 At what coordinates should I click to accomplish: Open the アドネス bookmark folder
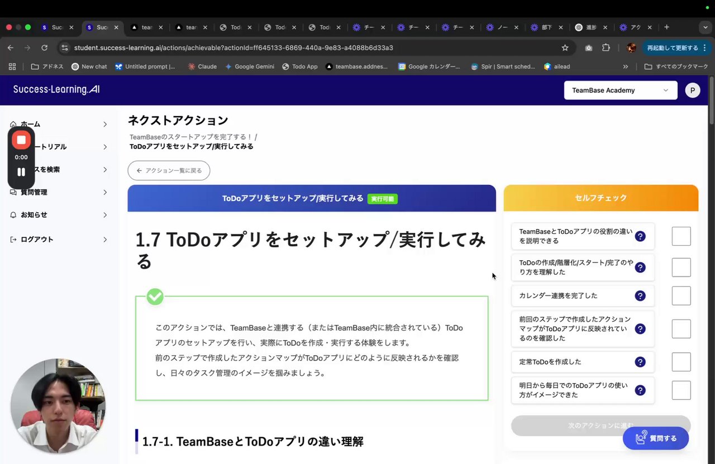click(x=47, y=66)
